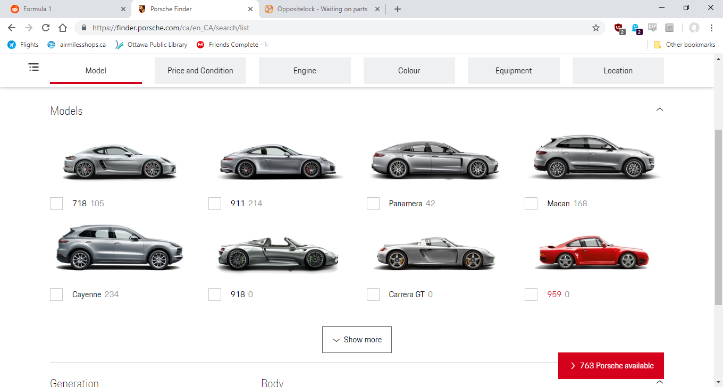Click the blue extension icon with badge 2
Image resolution: width=723 pixels, height=387 pixels.
[636, 28]
